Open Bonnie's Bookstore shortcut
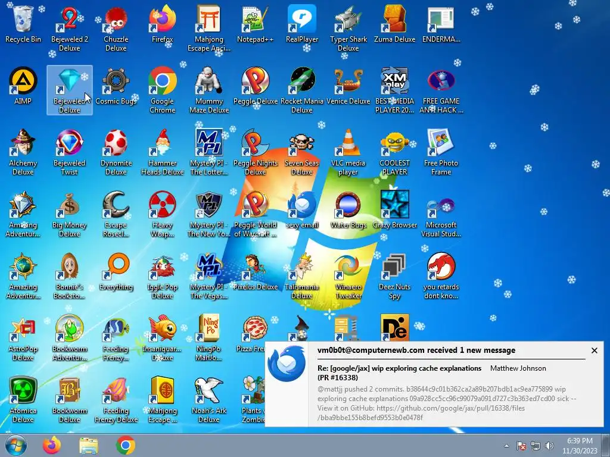 tap(69, 276)
